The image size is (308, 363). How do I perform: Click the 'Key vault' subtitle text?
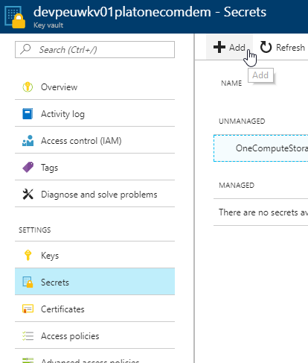point(48,25)
